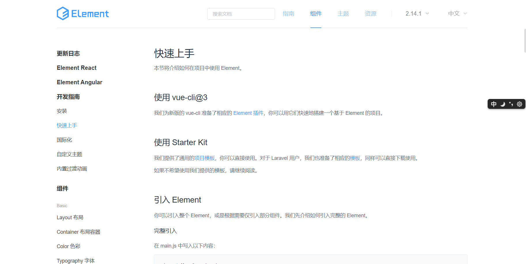Open 国际化 sidebar item
Screen dimensions: 526x264
click(x=64, y=140)
